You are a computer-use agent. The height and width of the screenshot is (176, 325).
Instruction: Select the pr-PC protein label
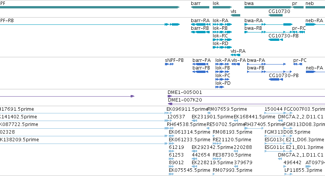pyautogui.click(x=300, y=60)
